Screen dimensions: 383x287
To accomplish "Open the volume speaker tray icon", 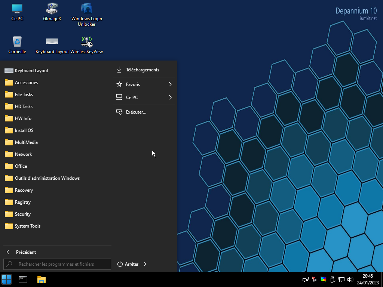I will point(350,280).
